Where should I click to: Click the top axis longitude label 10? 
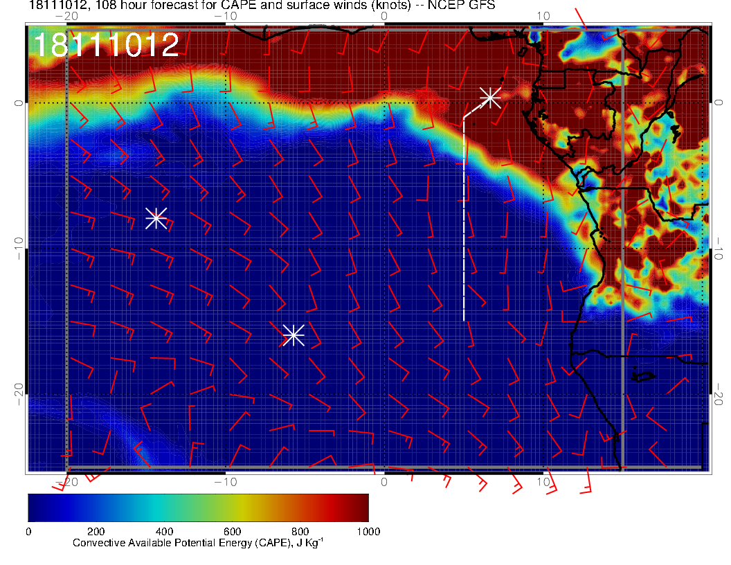(543, 17)
